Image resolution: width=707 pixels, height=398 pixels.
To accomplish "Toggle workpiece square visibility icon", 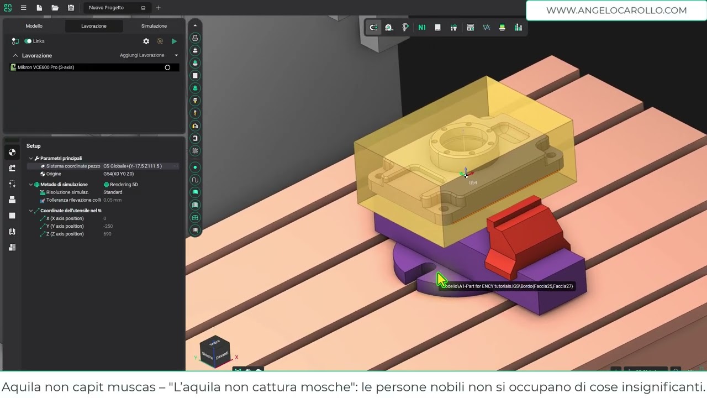I will [195, 75].
